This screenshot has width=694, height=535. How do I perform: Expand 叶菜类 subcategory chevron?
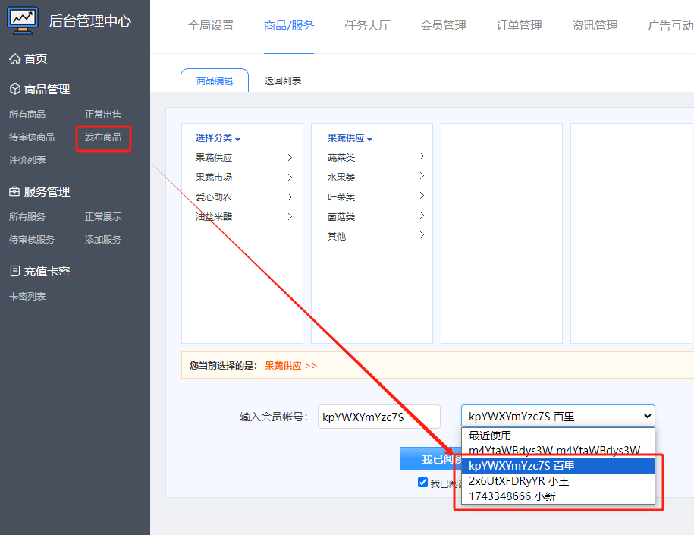pos(422,196)
